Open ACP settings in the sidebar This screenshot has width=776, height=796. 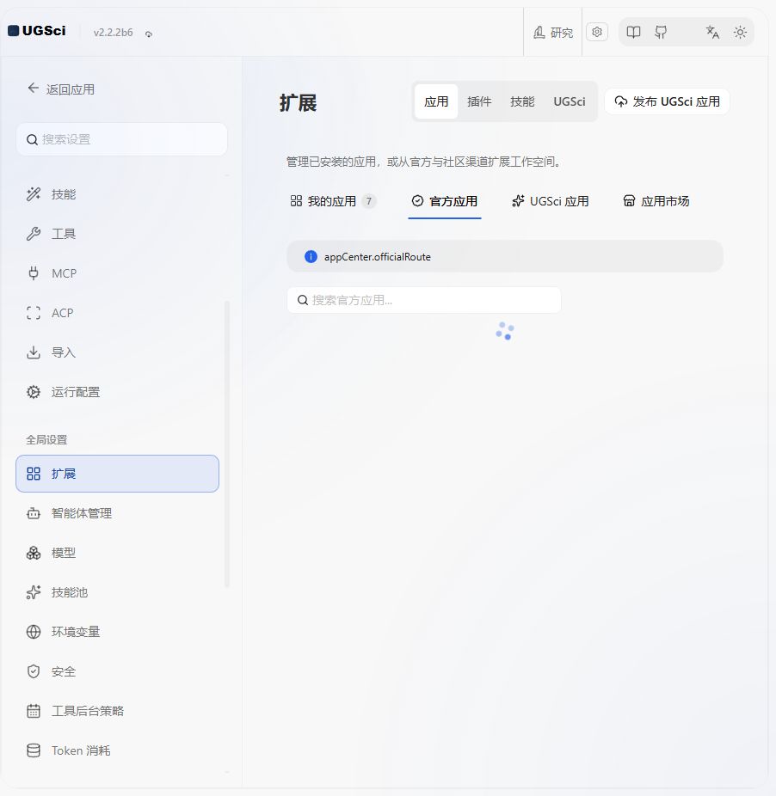pos(117,313)
